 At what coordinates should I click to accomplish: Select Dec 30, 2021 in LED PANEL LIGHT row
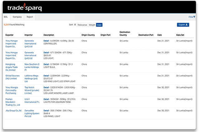tap(163, 110)
